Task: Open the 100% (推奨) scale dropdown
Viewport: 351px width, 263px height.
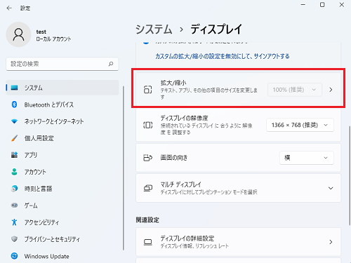Action: pos(295,90)
